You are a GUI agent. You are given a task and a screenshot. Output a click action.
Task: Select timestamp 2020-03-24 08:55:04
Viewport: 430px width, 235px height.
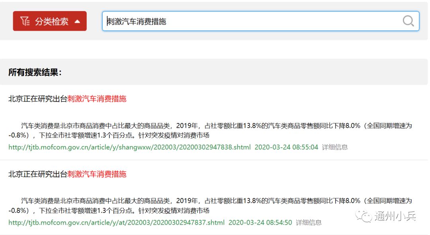(x=286, y=147)
